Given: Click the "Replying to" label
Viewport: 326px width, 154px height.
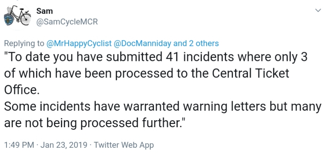Looking at the screenshot, I should tap(24, 44).
